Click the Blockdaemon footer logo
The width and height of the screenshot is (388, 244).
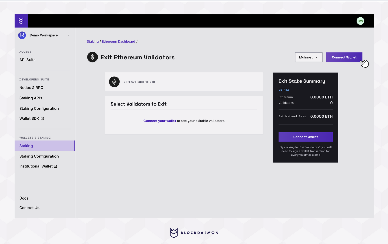pyautogui.click(x=194, y=233)
